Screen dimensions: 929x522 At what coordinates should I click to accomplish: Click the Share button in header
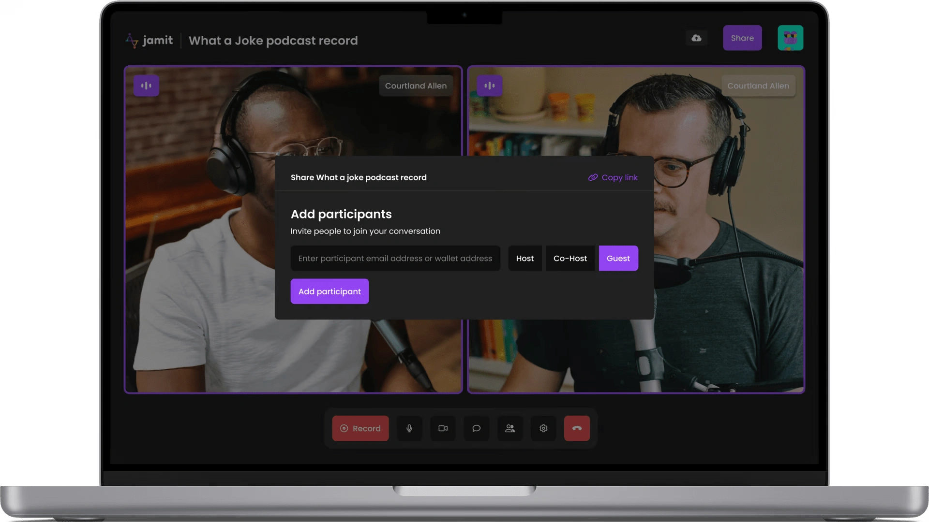pyautogui.click(x=742, y=38)
